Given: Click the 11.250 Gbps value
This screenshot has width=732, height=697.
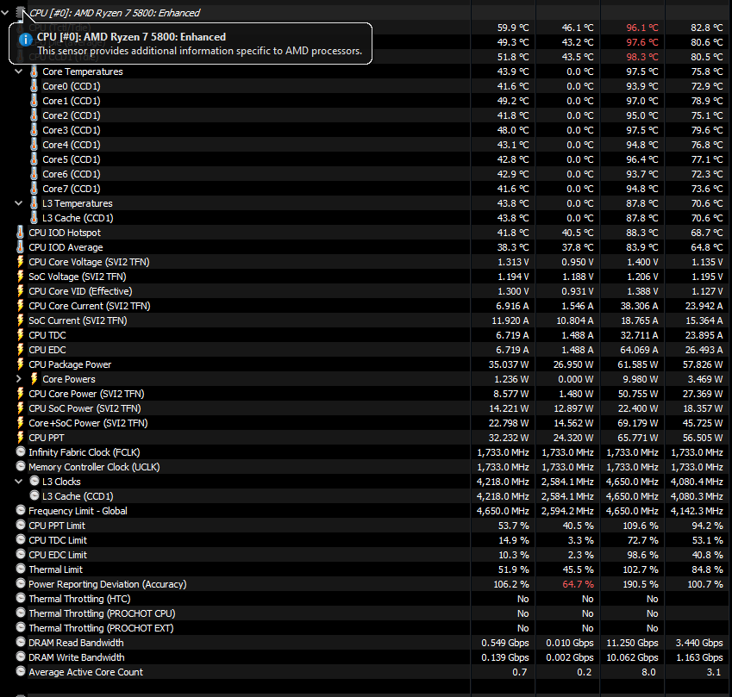Looking at the screenshot, I should click(632, 643).
